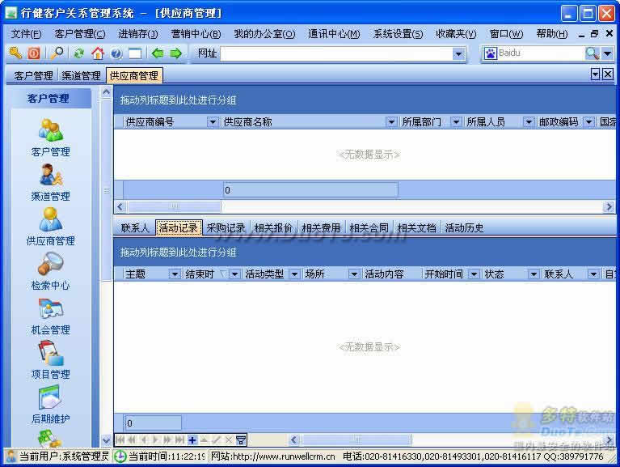Open filter dropdown for 供应商编号 column

(x=213, y=122)
